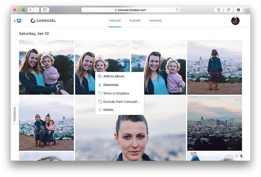Click the Add to album icon

(100, 77)
